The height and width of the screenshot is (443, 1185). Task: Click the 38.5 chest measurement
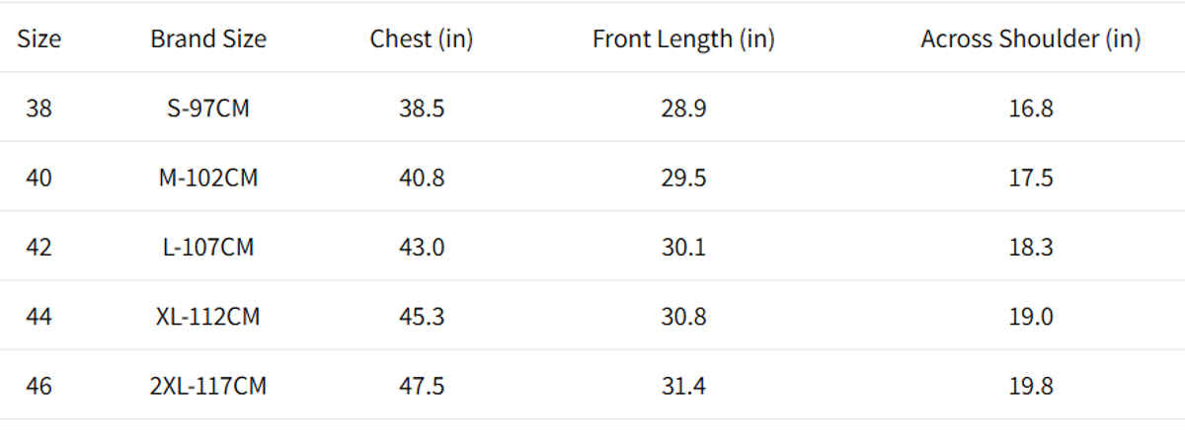422,109
